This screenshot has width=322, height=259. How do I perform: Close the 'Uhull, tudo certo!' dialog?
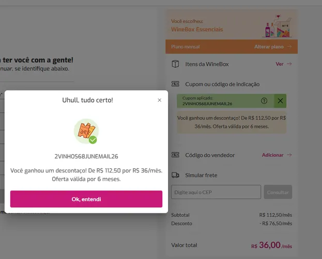(159, 100)
